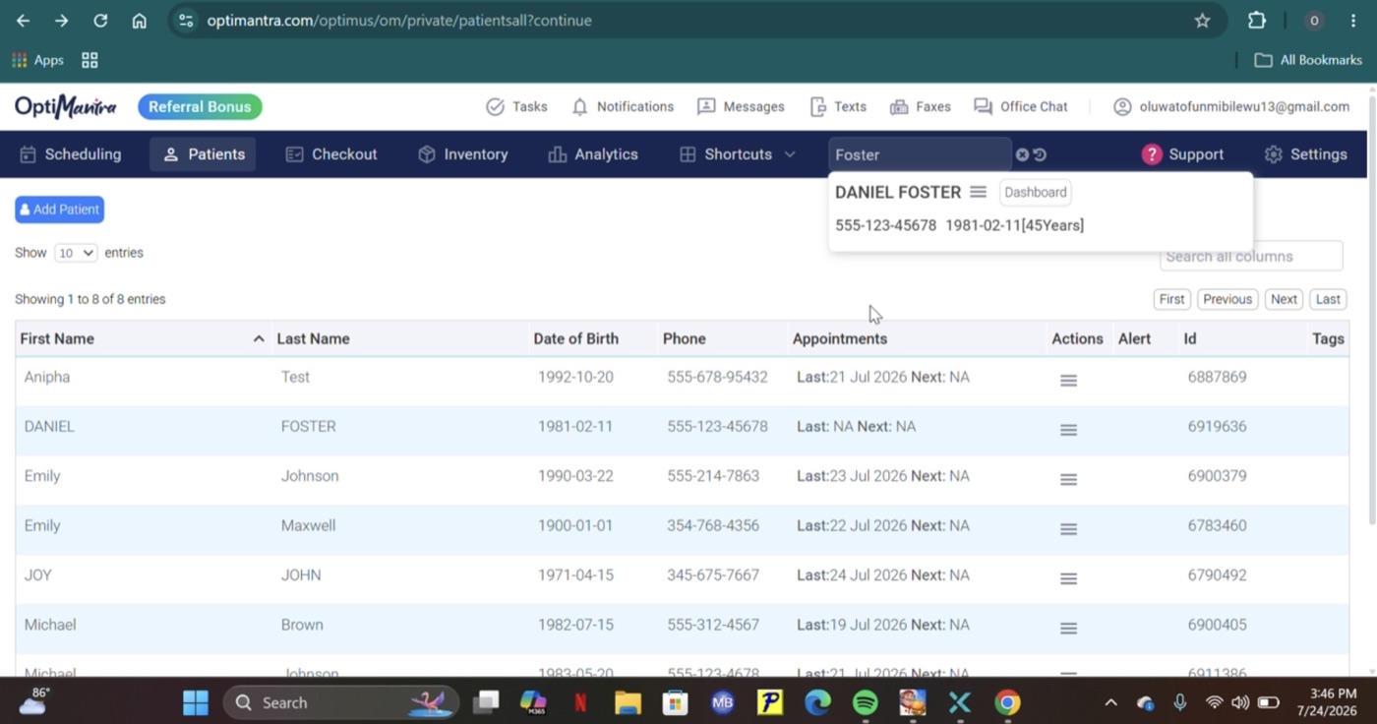Image resolution: width=1377 pixels, height=724 pixels.
Task: Jump to the Last page button
Action: click(1328, 299)
